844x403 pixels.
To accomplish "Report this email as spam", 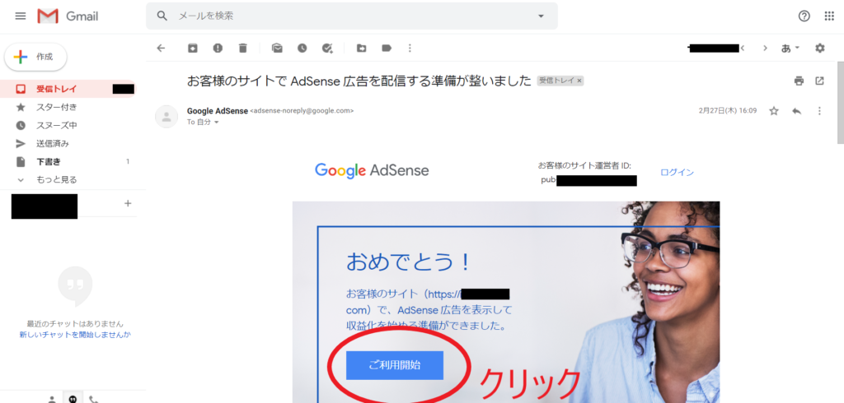I will 218,49.
